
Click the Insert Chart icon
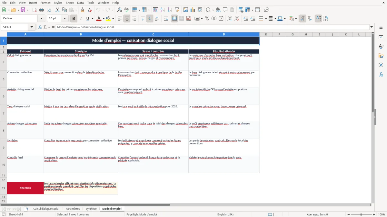193,10
